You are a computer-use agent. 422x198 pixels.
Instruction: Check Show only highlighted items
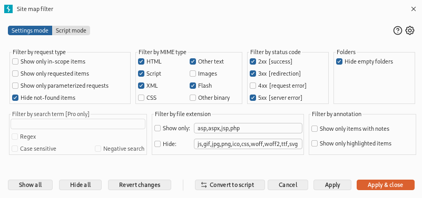(315, 143)
